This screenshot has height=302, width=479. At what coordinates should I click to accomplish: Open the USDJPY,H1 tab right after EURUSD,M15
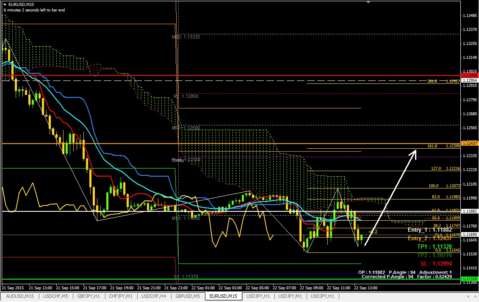pos(258,296)
